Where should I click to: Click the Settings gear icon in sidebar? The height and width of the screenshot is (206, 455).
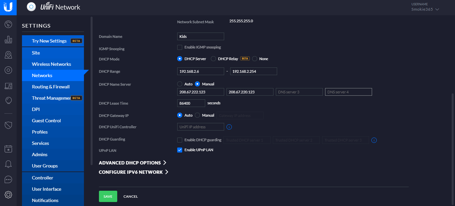9,195
